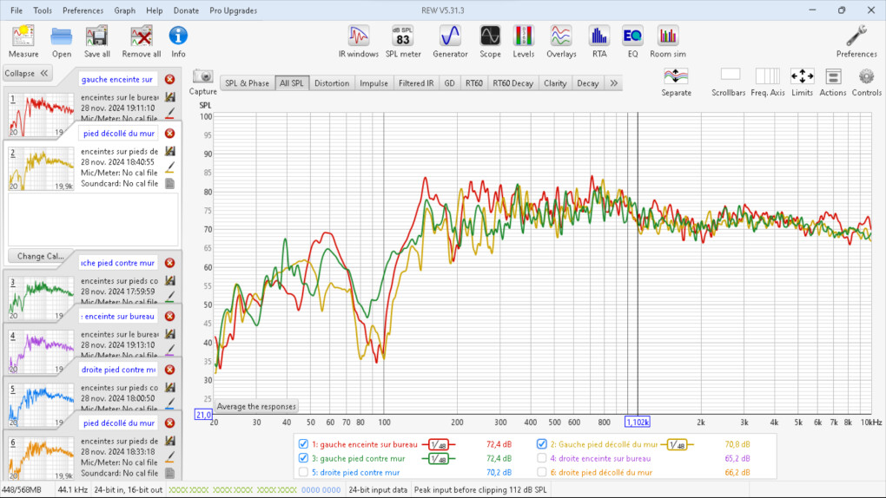The image size is (886, 498).
Task: Edit the name field 'droite pied contre m'
Action: pos(117,370)
